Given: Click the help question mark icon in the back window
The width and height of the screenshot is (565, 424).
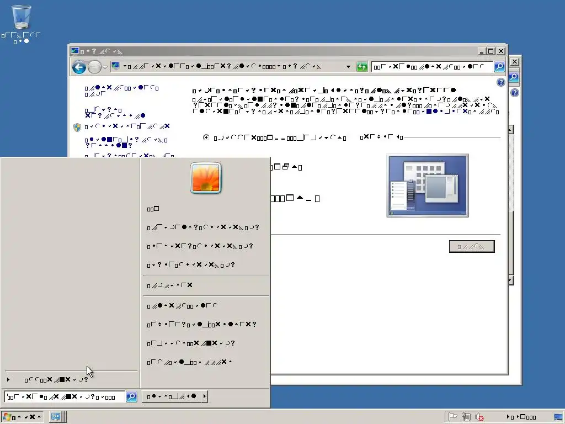Looking at the screenshot, I should tap(515, 93).
